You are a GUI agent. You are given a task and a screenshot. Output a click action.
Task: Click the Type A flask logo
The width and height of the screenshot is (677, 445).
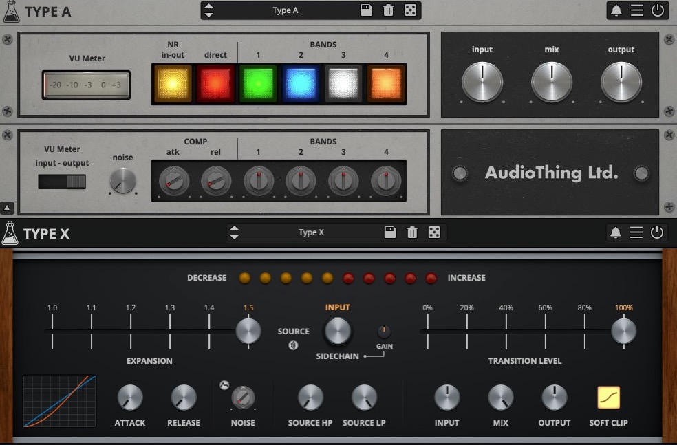coord(11,12)
